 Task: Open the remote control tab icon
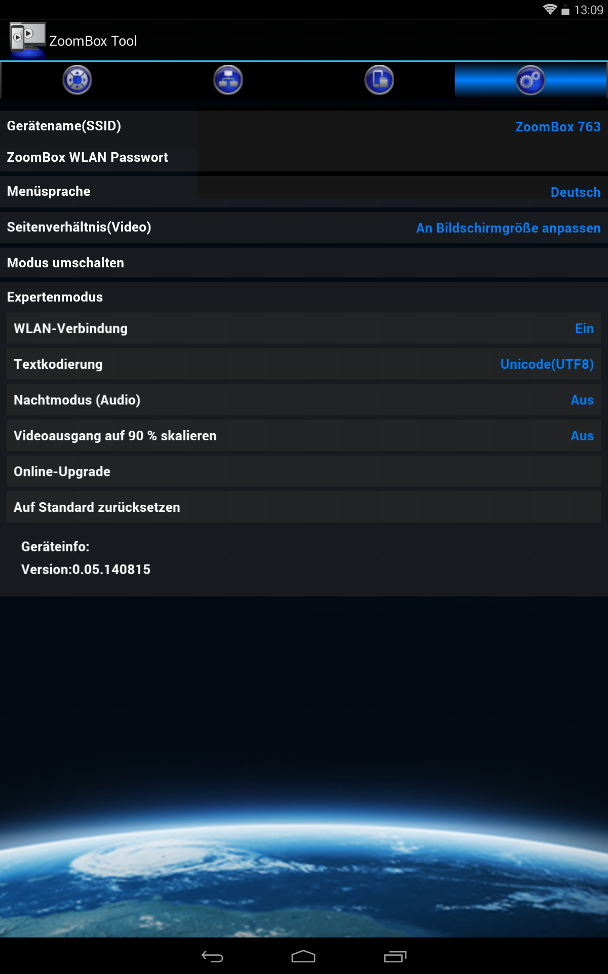click(x=77, y=80)
